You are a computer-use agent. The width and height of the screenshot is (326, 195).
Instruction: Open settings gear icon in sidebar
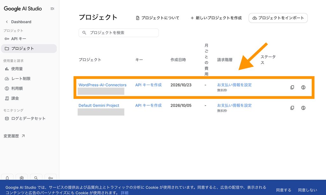point(22,178)
